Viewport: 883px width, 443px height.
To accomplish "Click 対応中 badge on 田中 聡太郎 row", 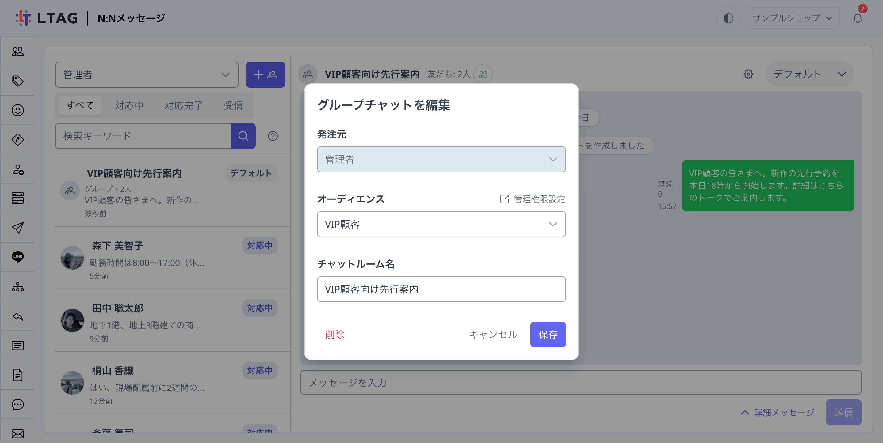I will click(x=260, y=308).
